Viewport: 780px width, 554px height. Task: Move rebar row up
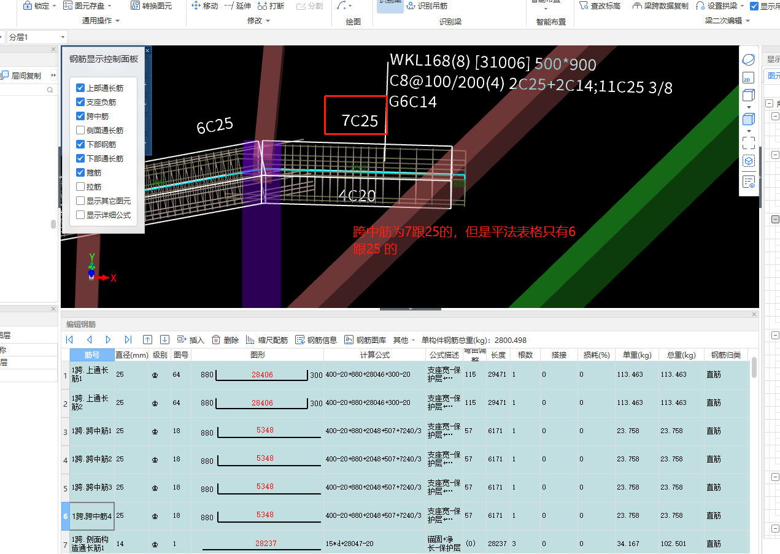point(147,340)
